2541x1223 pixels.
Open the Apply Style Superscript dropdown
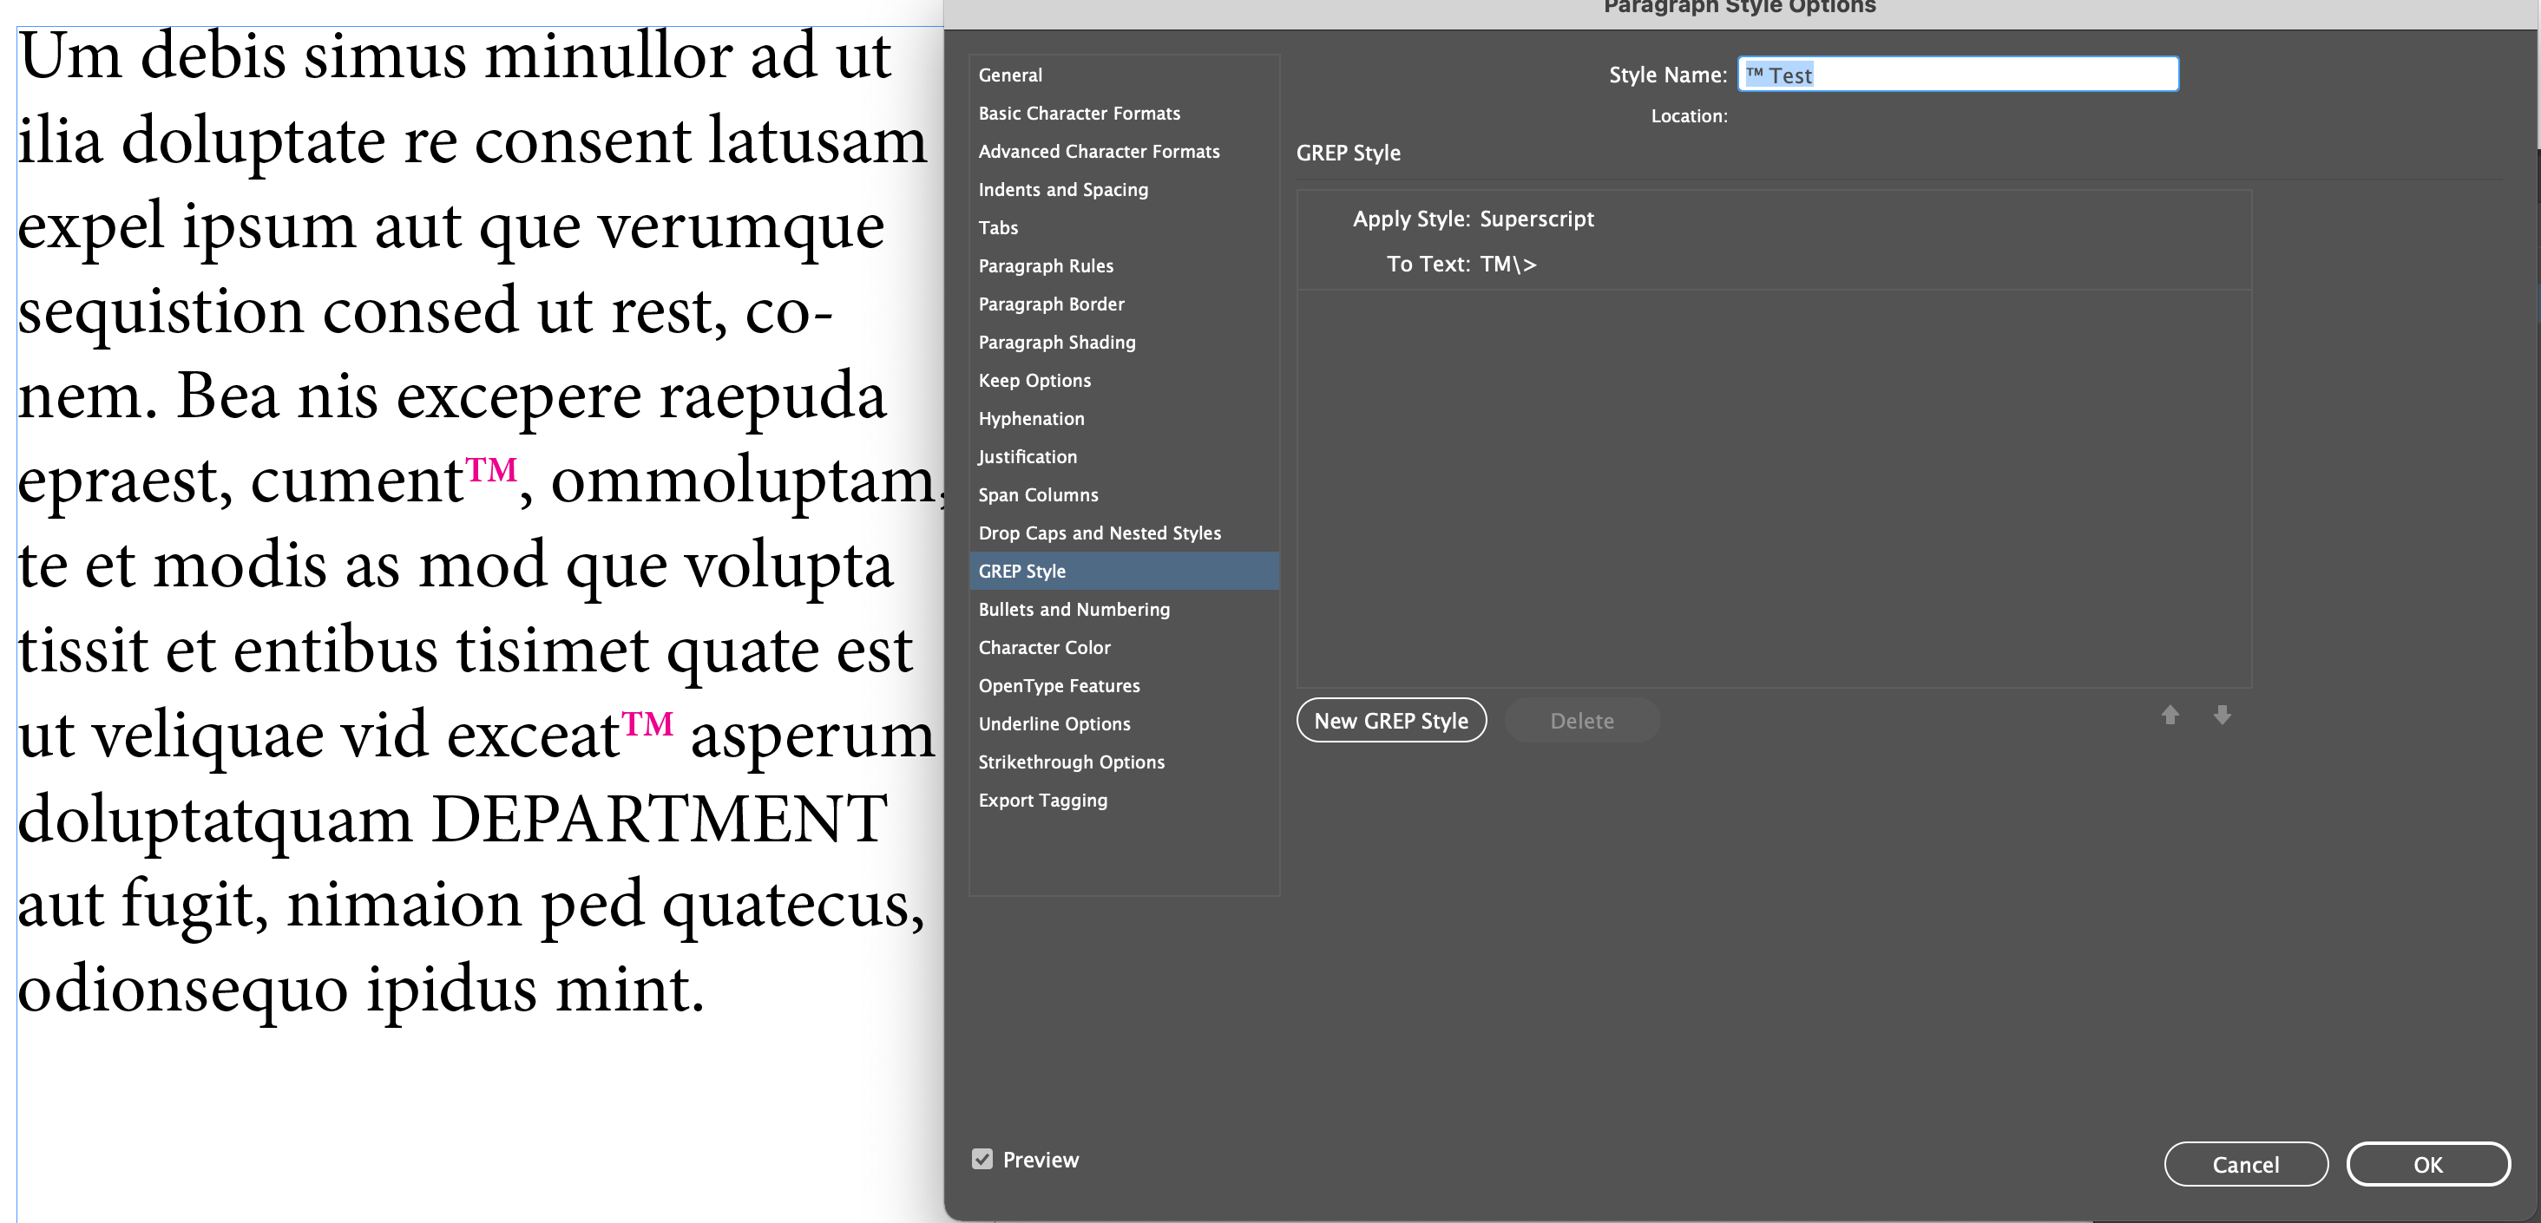[1536, 219]
